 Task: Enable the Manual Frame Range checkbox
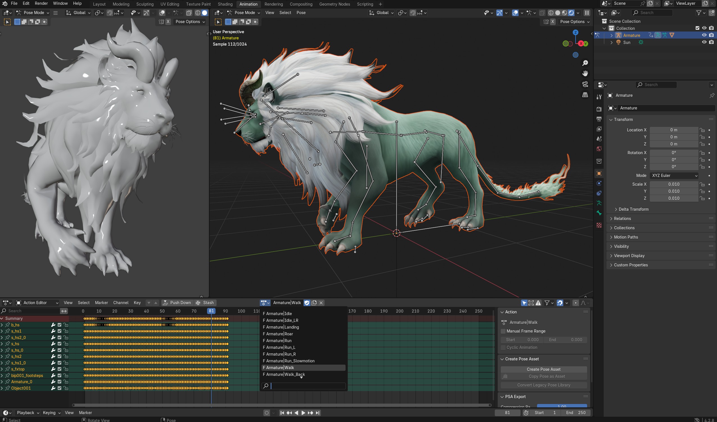pos(503,331)
